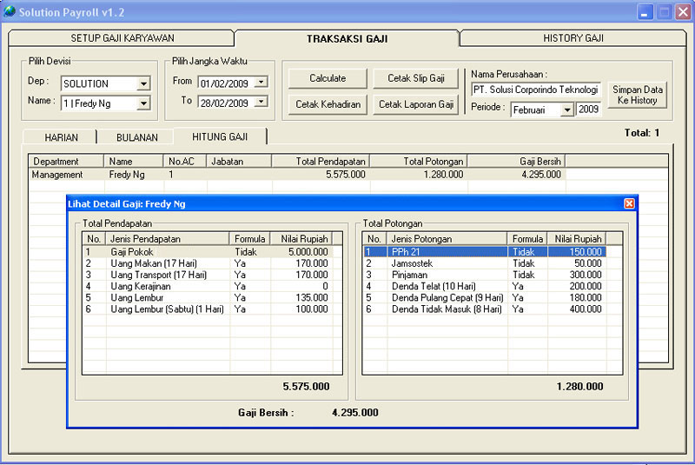Expand the Name employee dropdown

(x=143, y=103)
